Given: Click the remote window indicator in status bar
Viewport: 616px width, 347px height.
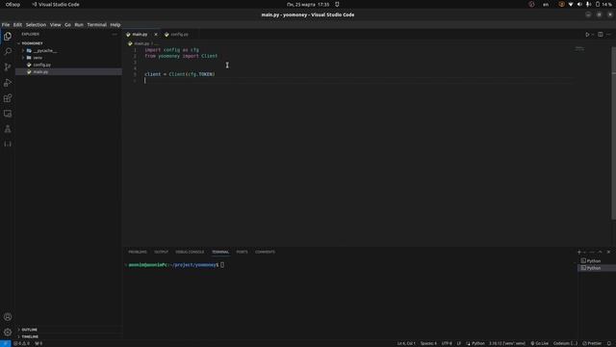Looking at the screenshot, I should 5,343.
